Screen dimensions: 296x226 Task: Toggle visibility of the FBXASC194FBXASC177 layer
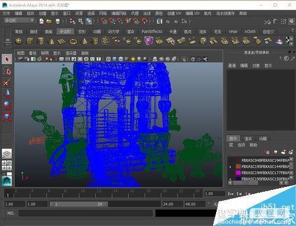point(230,173)
